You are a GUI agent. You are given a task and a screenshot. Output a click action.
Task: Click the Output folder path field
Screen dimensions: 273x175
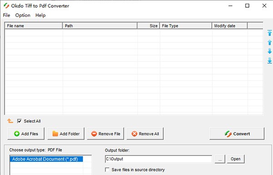[x=158, y=159]
